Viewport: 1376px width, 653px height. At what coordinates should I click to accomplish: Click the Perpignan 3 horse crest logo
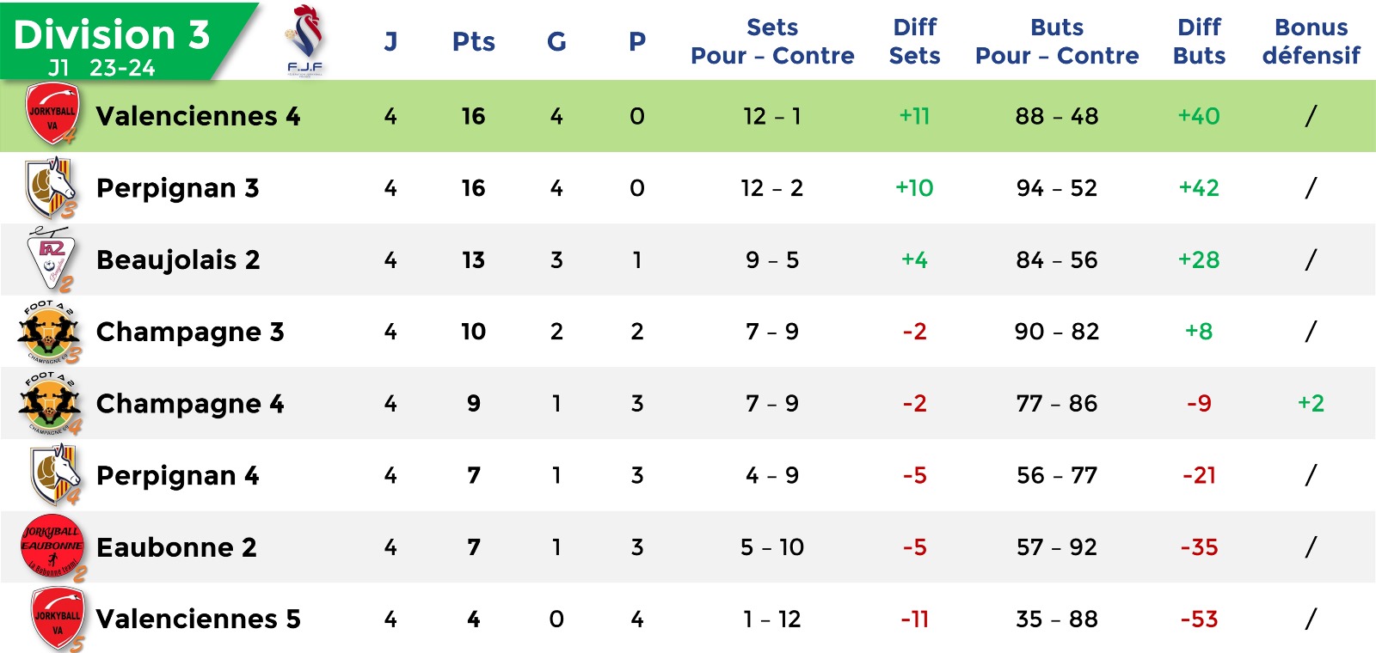pyautogui.click(x=51, y=188)
